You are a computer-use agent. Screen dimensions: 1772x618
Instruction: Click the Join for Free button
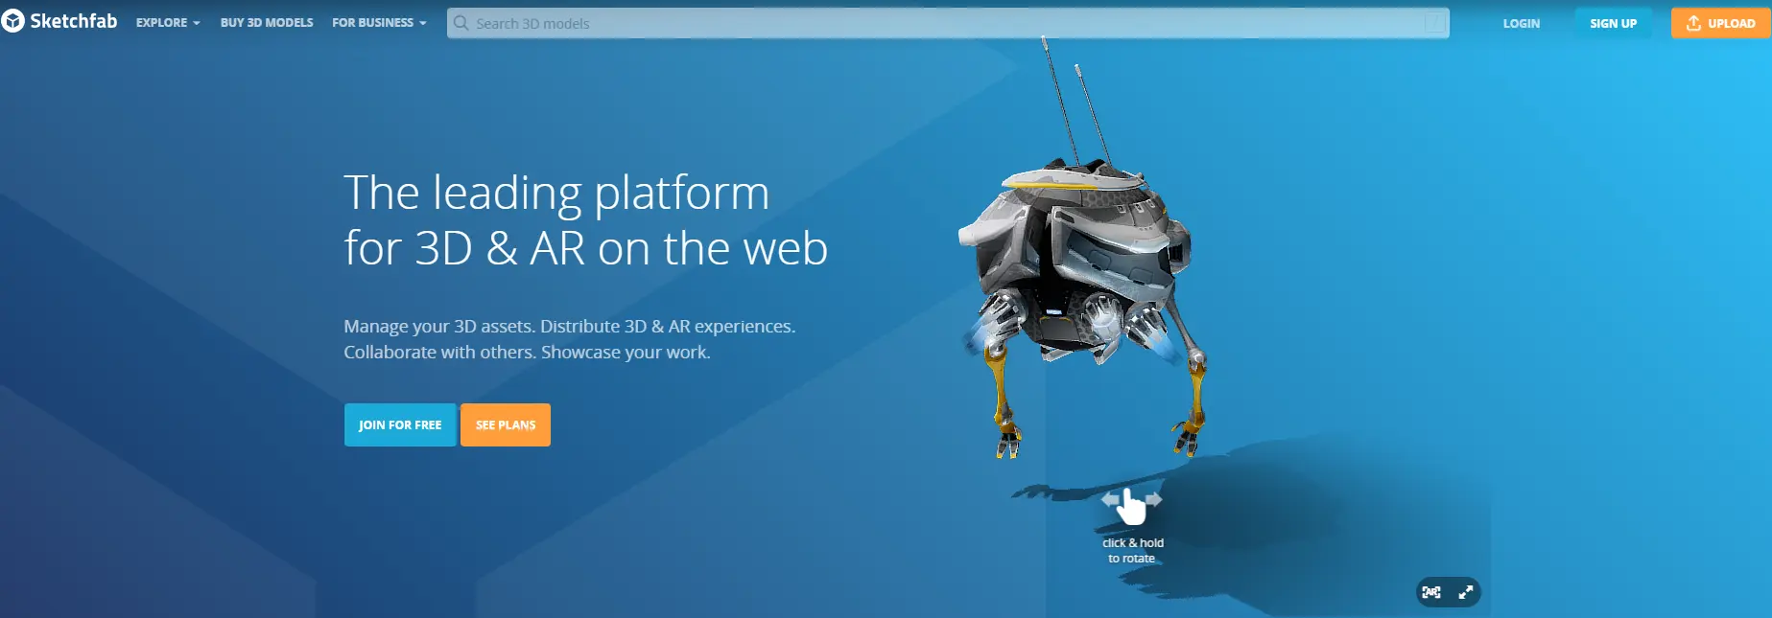[400, 424]
